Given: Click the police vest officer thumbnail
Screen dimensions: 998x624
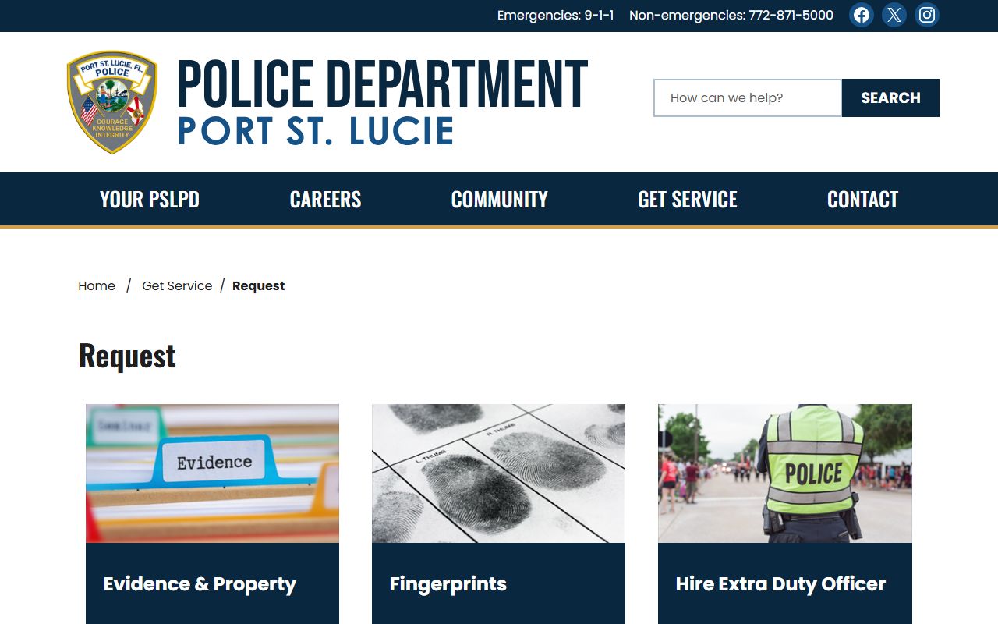Looking at the screenshot, I should point(785,473).
